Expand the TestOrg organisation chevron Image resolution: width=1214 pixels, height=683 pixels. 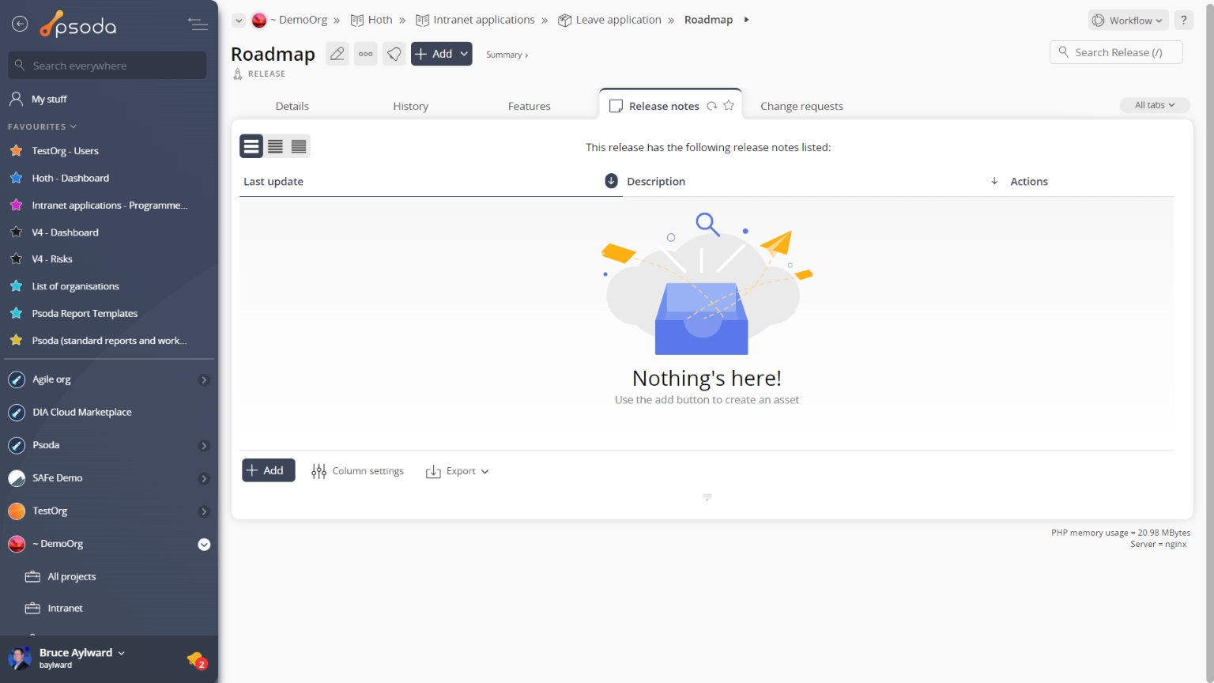(x=204, y=511)
